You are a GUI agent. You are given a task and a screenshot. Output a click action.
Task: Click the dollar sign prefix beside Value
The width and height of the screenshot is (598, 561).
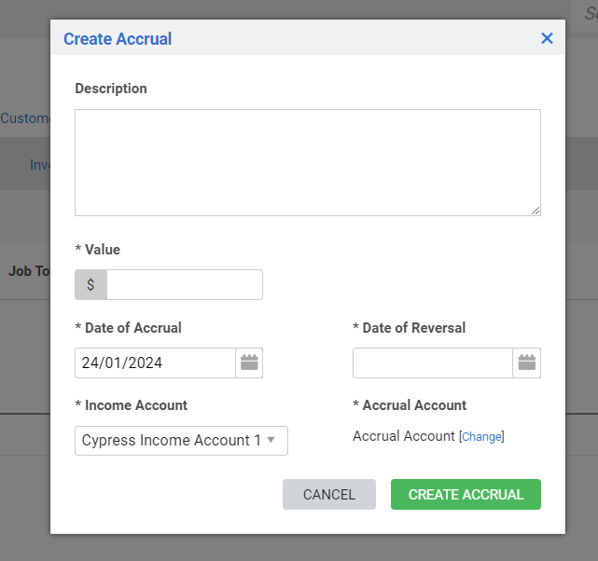pyautogui.click(x=90, y=285)
